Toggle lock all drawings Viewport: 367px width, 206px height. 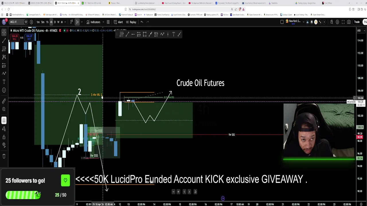click(x=4, y=137)
